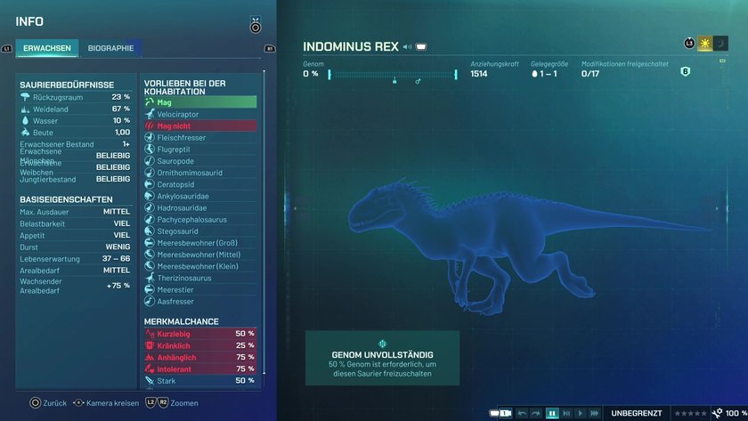The height and width of the screenshot is (421, 748).
Task: Select the Velociraptor cohabitation row
Action: [200, 114]
